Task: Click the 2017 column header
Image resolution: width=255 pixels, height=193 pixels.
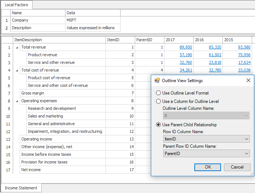Action: [179, 40]
